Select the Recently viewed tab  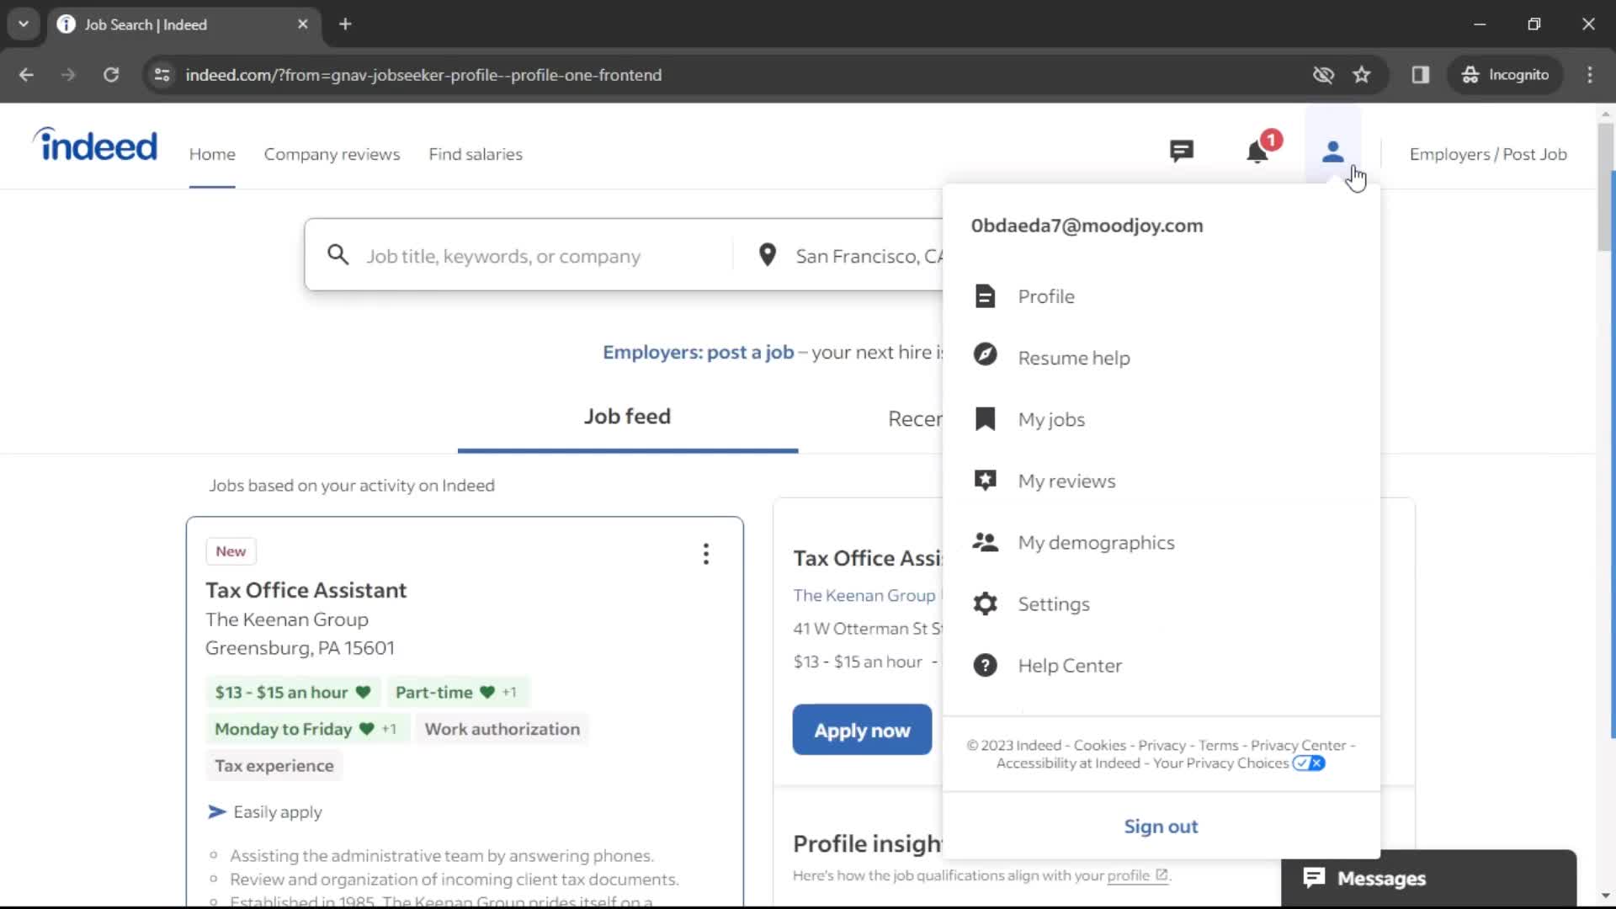click(x=916, y=418)
